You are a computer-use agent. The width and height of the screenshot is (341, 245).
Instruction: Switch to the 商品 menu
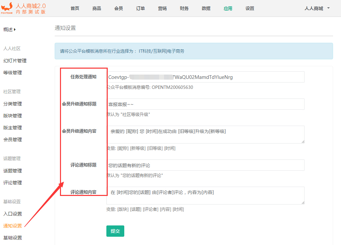(x=97, y=8)
